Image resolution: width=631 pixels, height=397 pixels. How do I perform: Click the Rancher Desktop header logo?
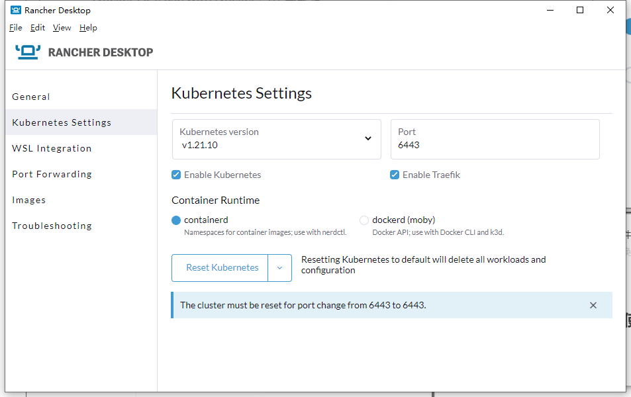point(84,52)
